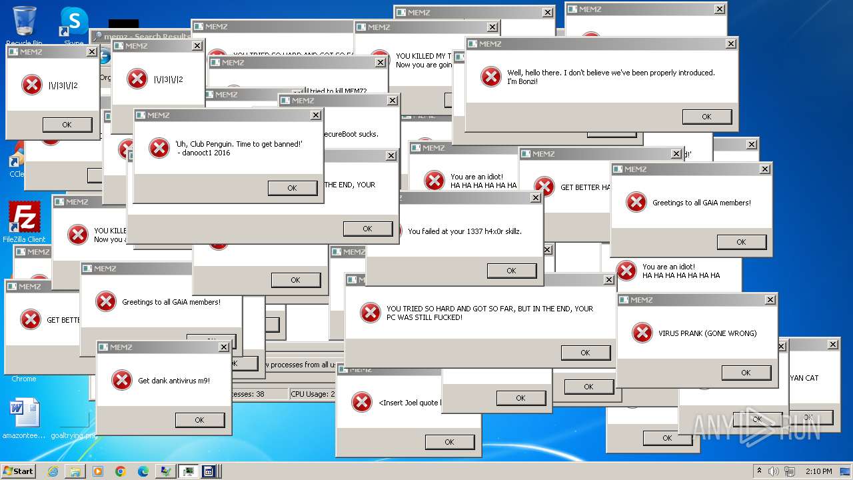Click the error icon beside YOU TRIED SO HARD text
The height and width of the screenshot is (480, 853).
coord(371,313)
